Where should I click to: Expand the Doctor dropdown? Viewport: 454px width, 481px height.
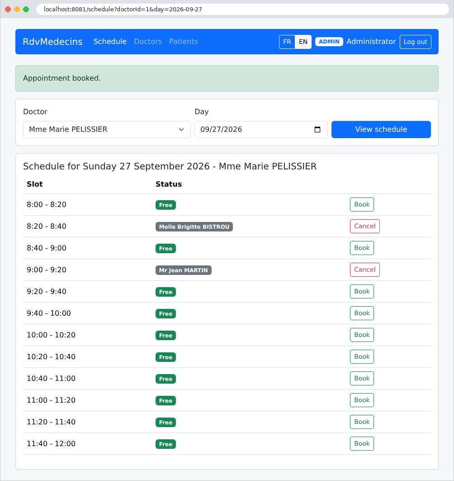click(x=107, y=130)
